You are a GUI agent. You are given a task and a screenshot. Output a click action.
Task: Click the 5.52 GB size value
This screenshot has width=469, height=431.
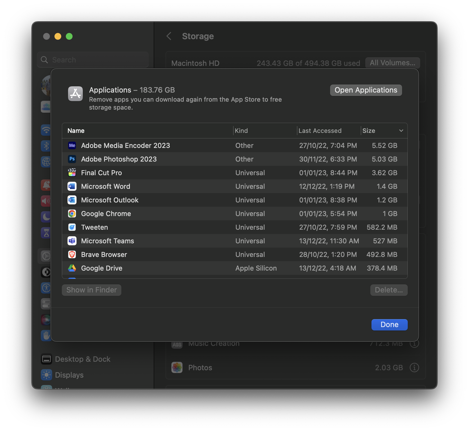pos(385,145)
